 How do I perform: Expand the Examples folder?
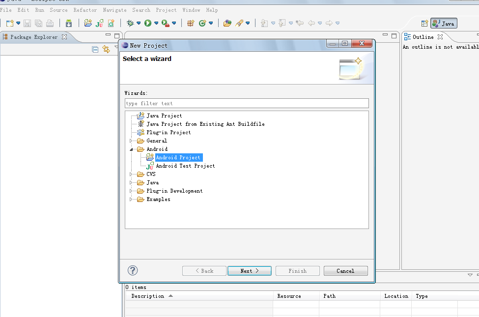coord(131,200)
